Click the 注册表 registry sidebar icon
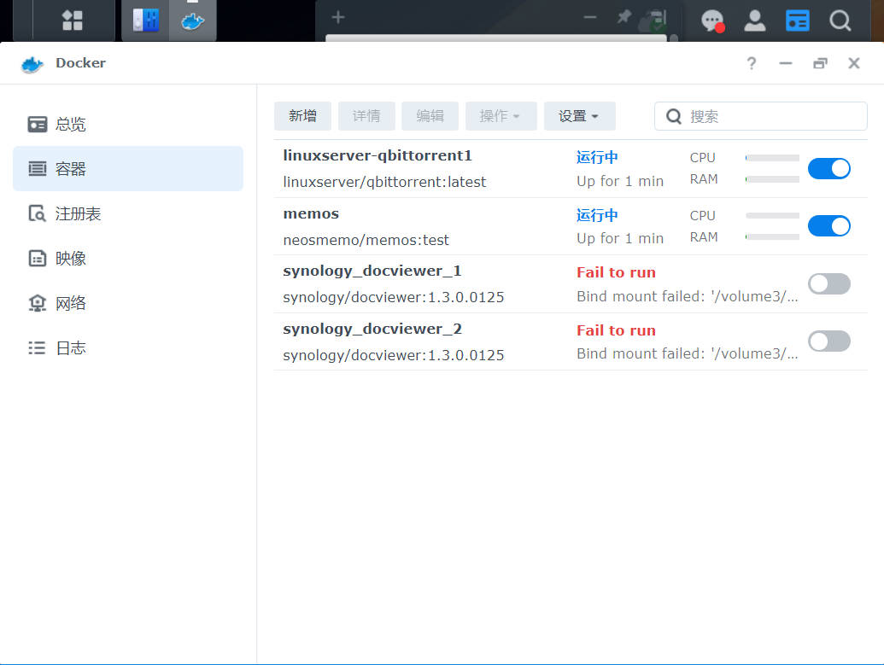Viewport: 884px width, 665px height. [38, 213]
